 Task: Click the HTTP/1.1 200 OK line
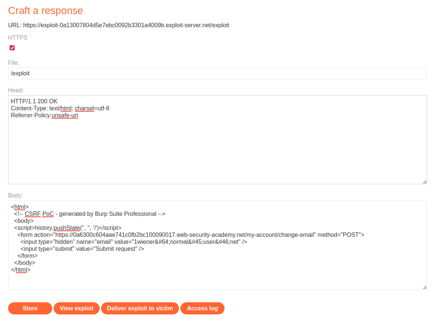coord(34,101)
